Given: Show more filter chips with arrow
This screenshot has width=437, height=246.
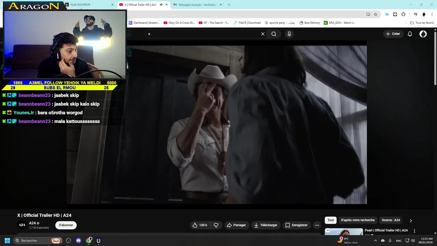Looking at the screenshot, I should (x=411, y=220).
